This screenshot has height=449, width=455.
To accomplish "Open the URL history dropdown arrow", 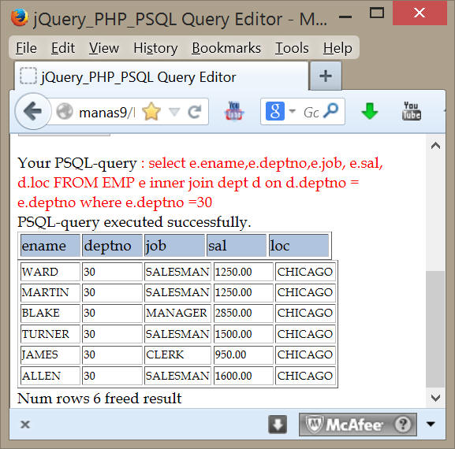I will [174, 112].
